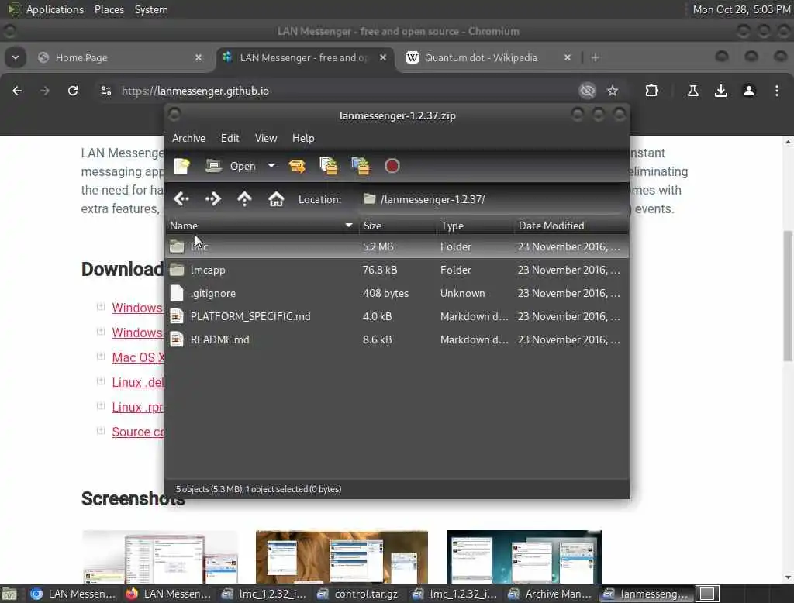Open the System menu in the top panel
The width and height of the screenshot is (794, 603).
[x=151, y=9]
